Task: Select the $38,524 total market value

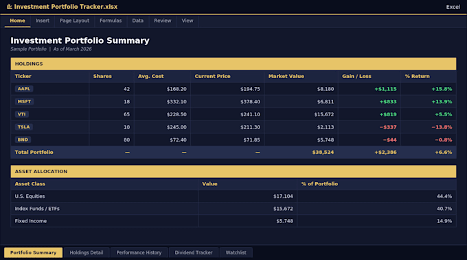Action: pos(301,153)
